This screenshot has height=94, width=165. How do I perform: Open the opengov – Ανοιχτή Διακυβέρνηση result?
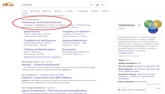[x=40, y=65]
